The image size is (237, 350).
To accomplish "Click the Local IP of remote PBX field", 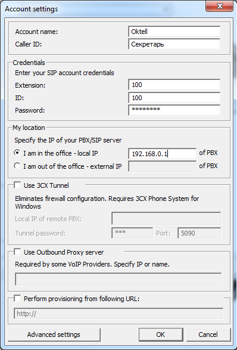I will [166, 218].
